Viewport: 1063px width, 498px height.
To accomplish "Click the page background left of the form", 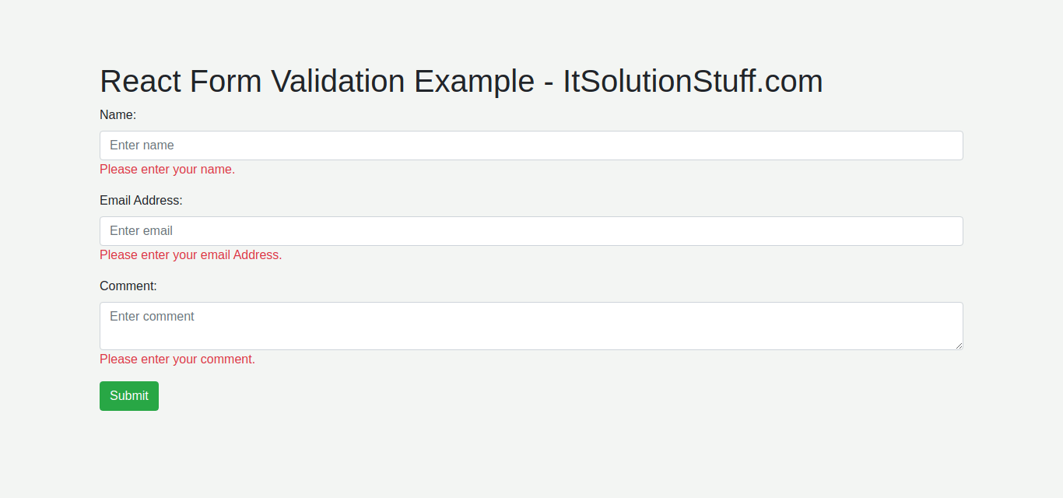I will click(x=47, y=233).
